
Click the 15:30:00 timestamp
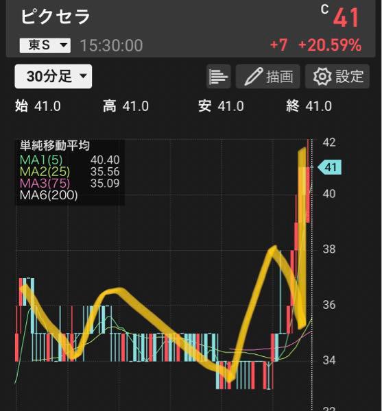tap(111, 46)
